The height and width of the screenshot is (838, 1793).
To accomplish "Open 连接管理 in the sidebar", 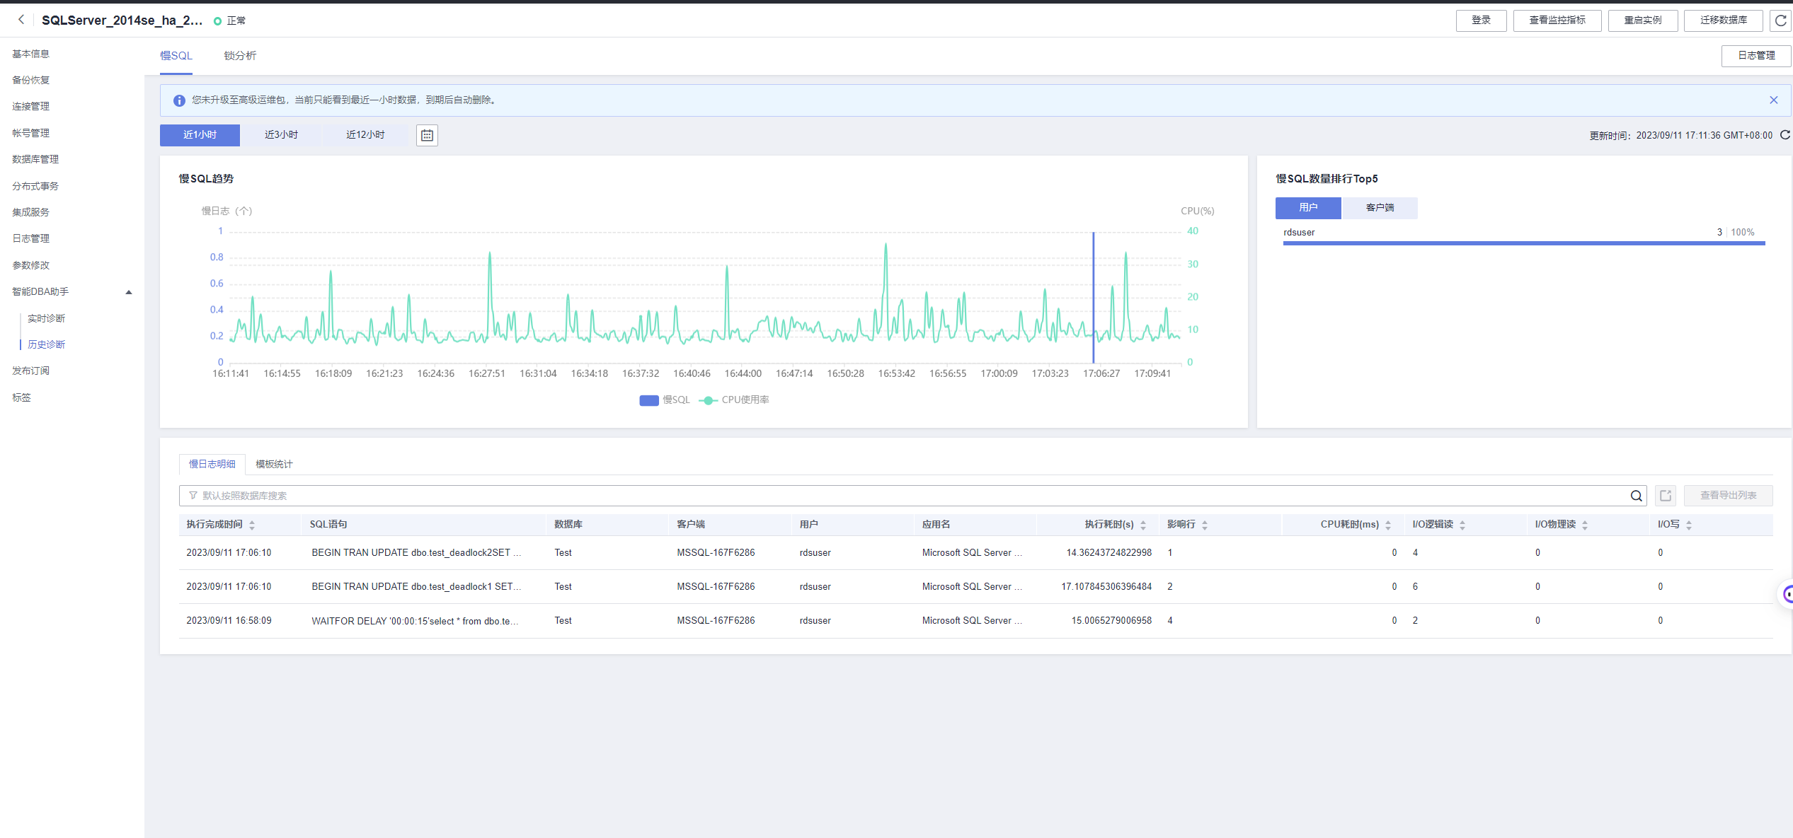I will click(31, 106).
